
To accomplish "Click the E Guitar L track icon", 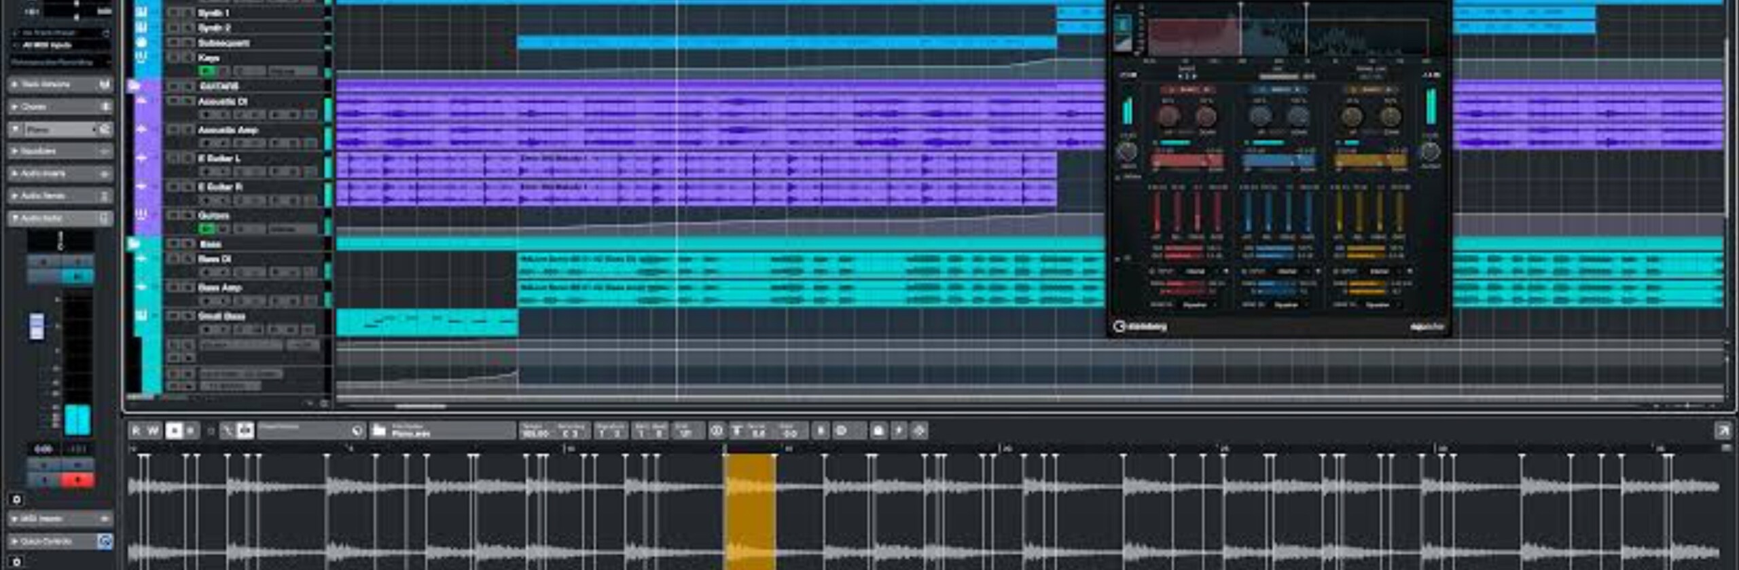I will (142, 158).
